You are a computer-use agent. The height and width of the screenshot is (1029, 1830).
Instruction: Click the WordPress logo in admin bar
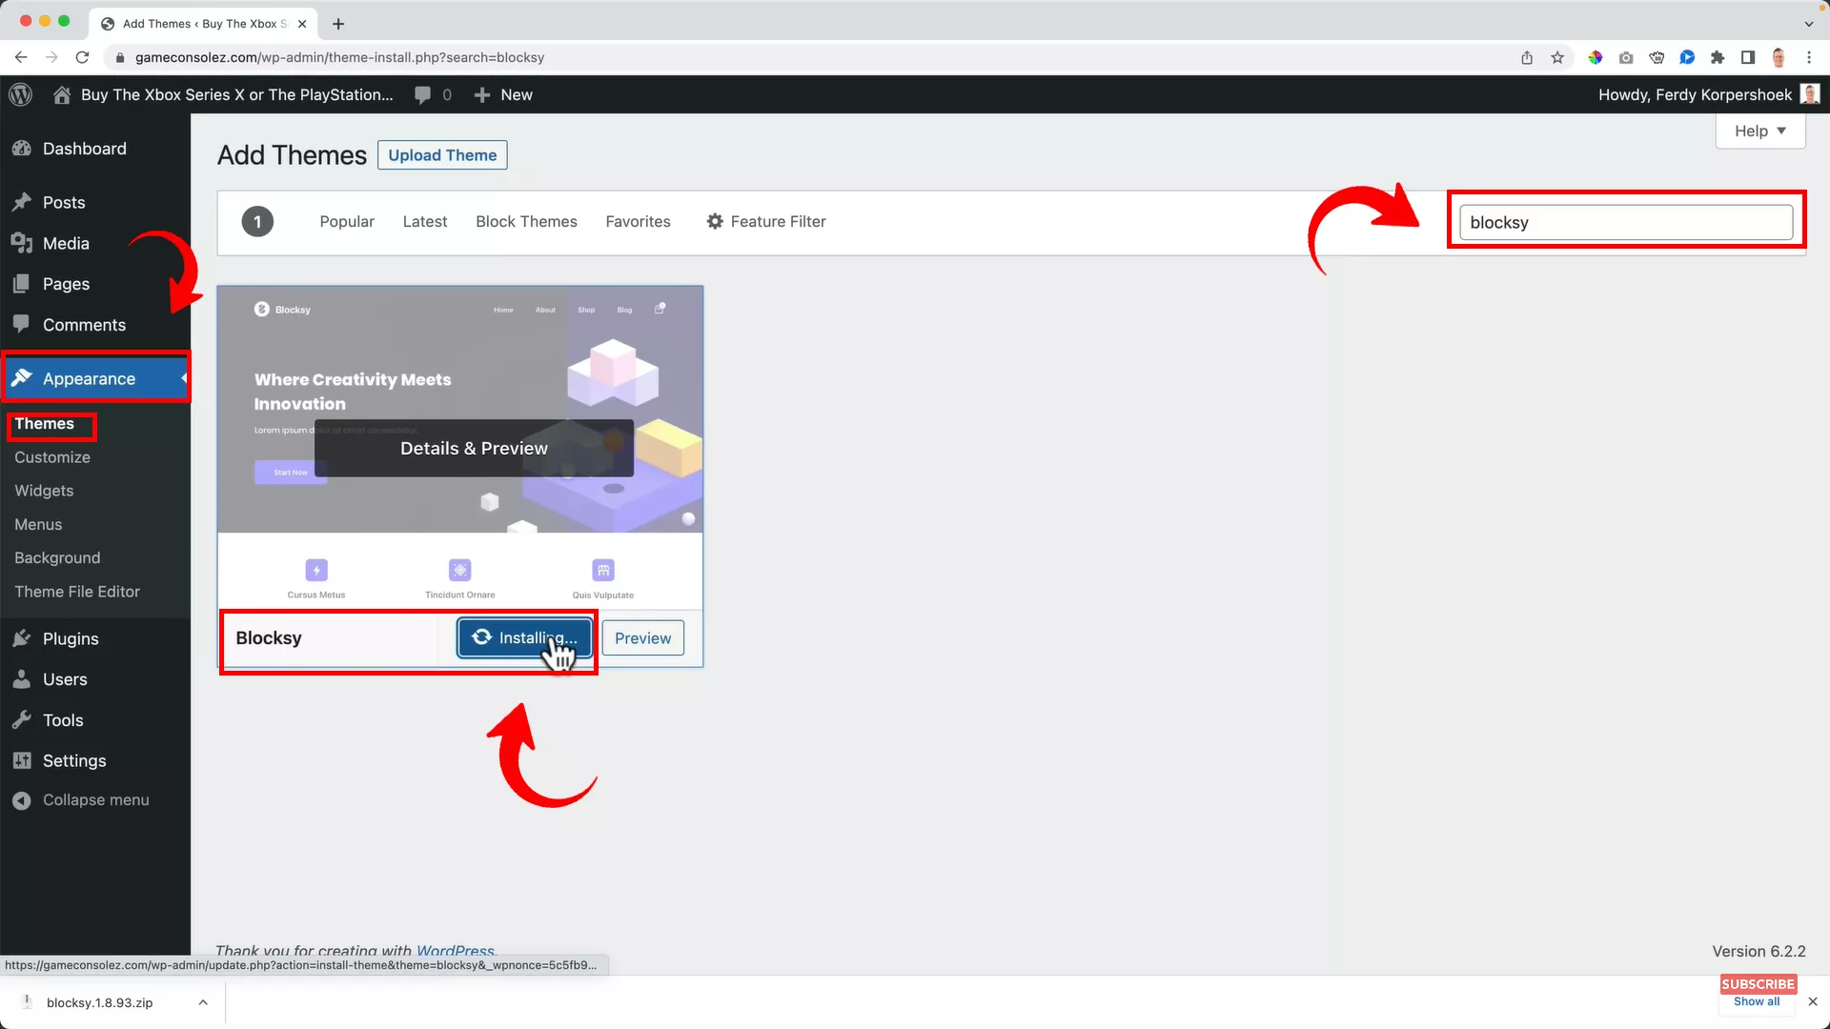(20, 94)
